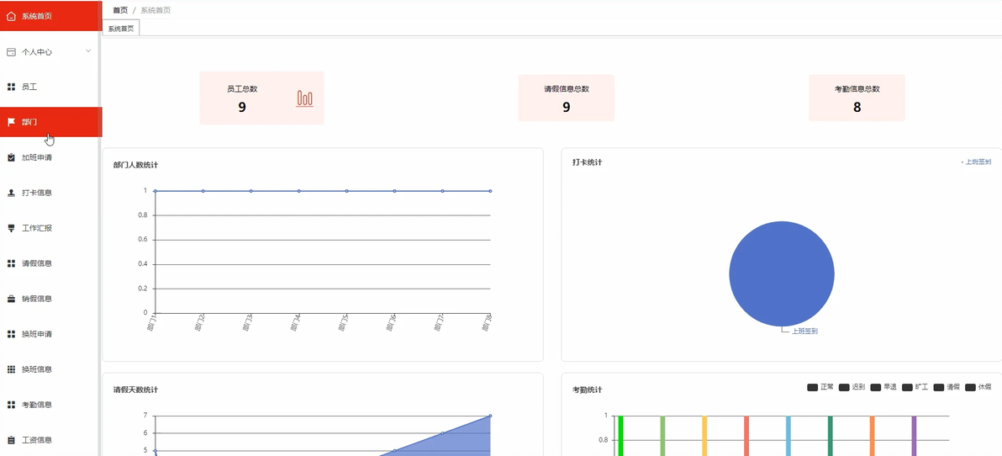Click the red-coral bar in 考勤统计
Screen dimensions: 1002x456
[x=746, y=436]
